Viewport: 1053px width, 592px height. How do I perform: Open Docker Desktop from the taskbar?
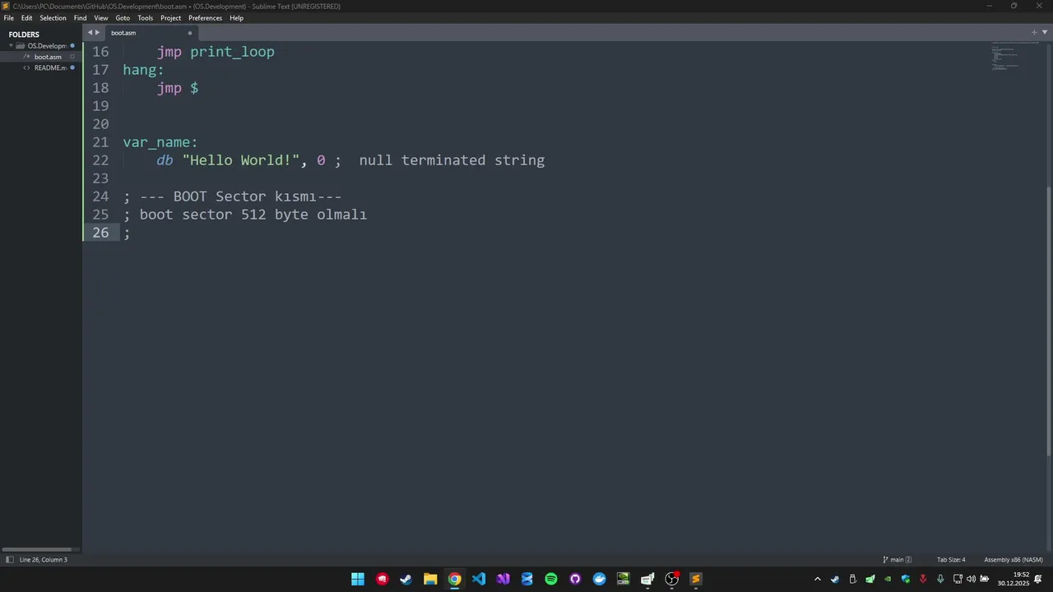click(599, 579)
